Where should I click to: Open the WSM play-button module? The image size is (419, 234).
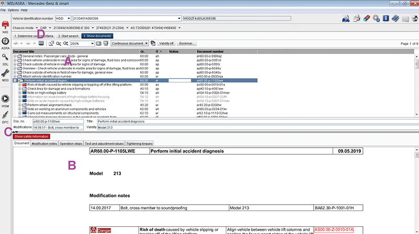pyautogui.click(x=5, y=101)
